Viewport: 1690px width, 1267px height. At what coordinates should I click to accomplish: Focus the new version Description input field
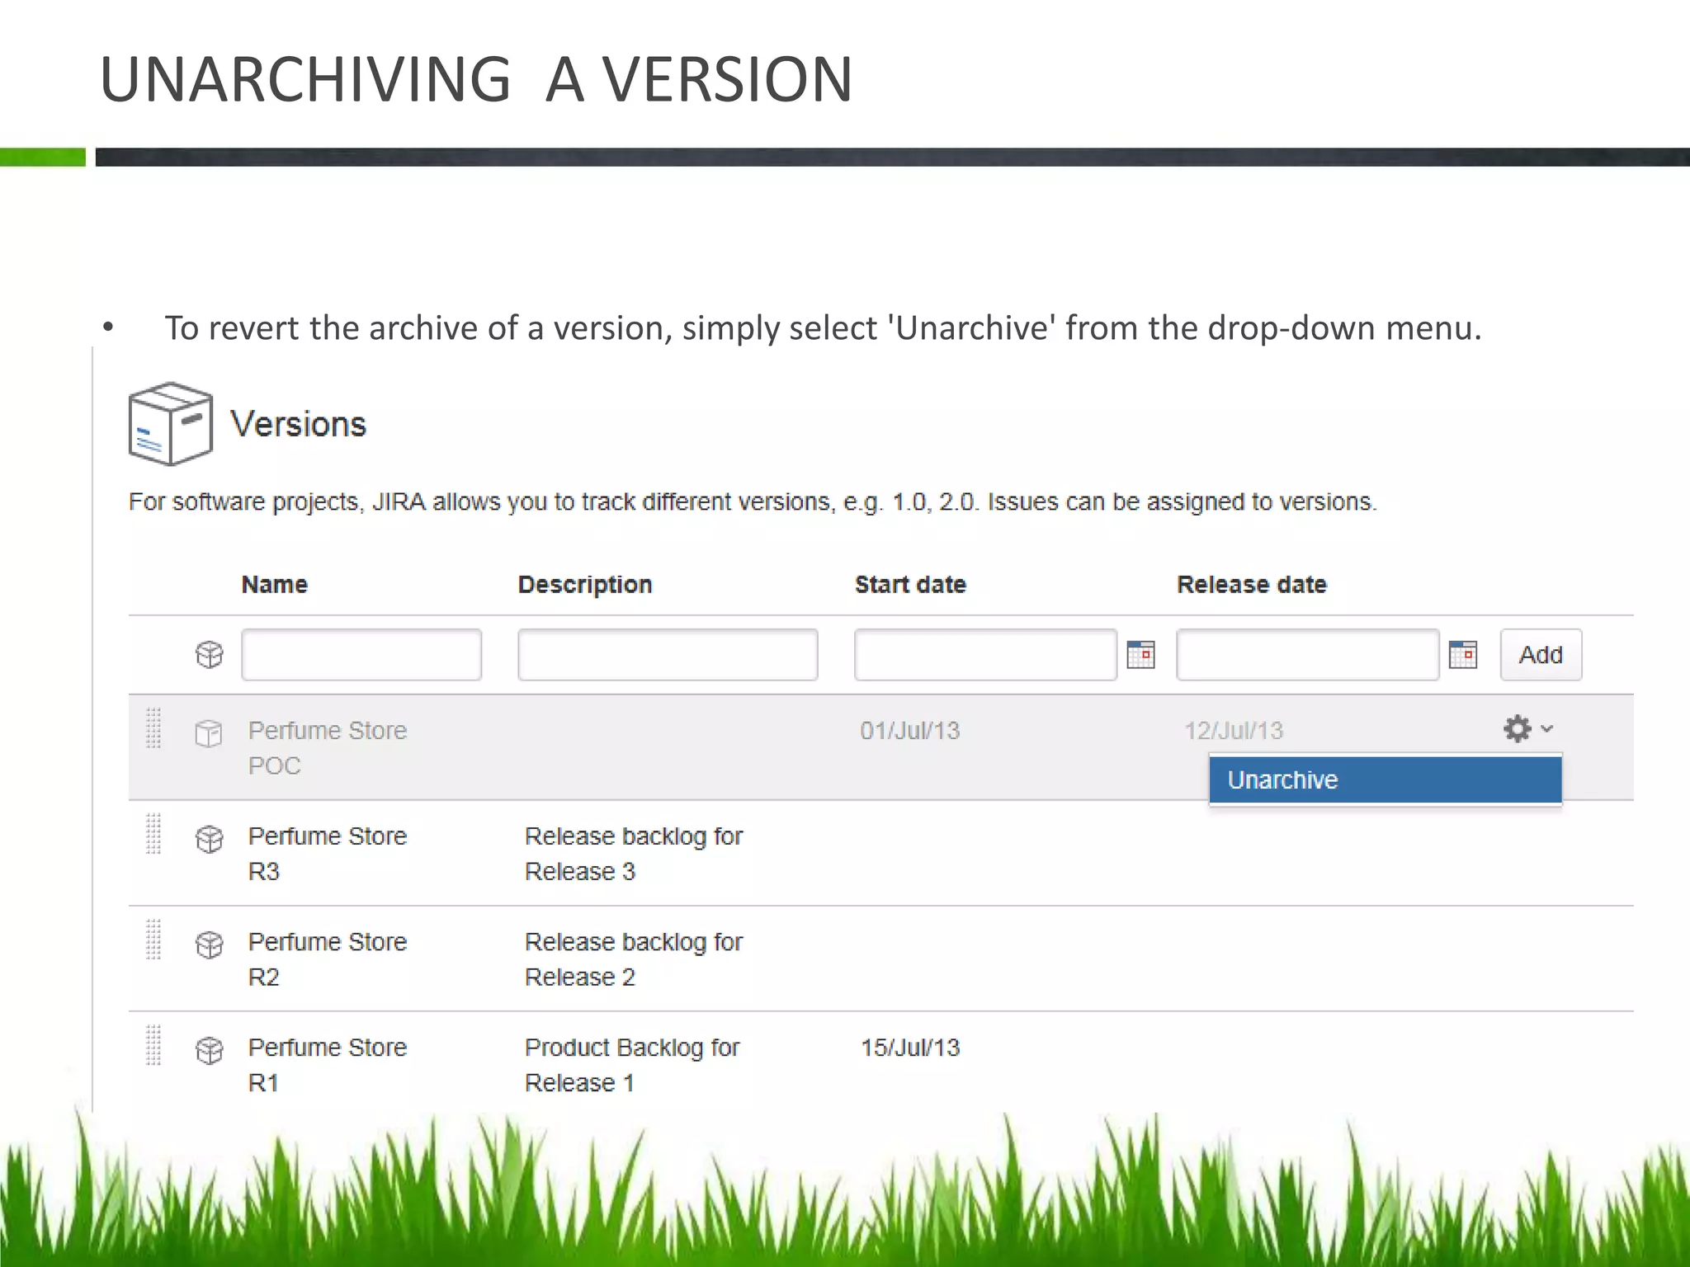pyautogui.click(x=668, y=655)
